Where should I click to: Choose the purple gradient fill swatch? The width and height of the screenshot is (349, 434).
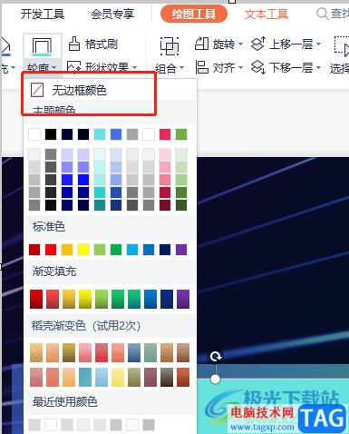183,299
